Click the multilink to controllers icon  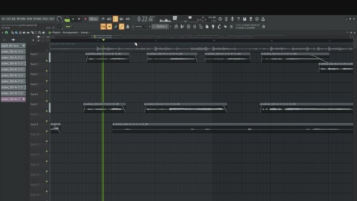tap(127, 27)
